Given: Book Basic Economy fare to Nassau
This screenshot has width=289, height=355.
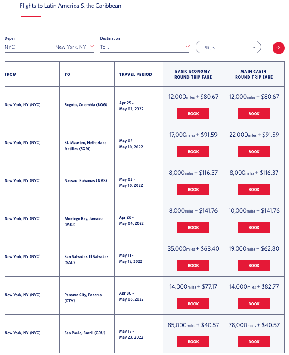Looking at the screenshot, I should click(x=193, y=189).
